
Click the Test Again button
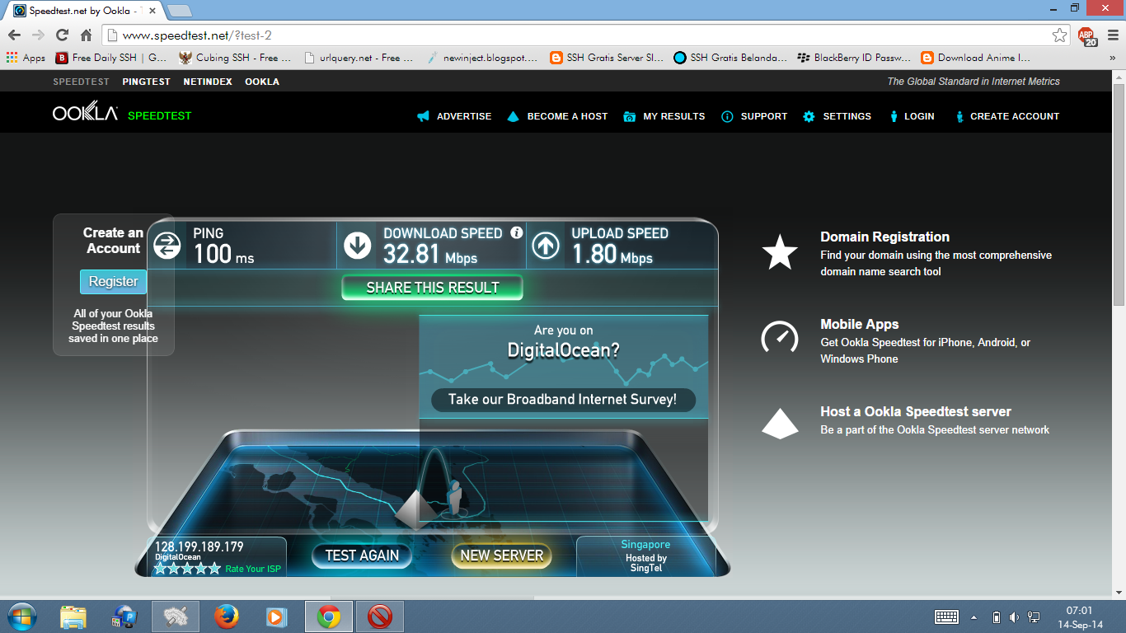coord(362,556)
